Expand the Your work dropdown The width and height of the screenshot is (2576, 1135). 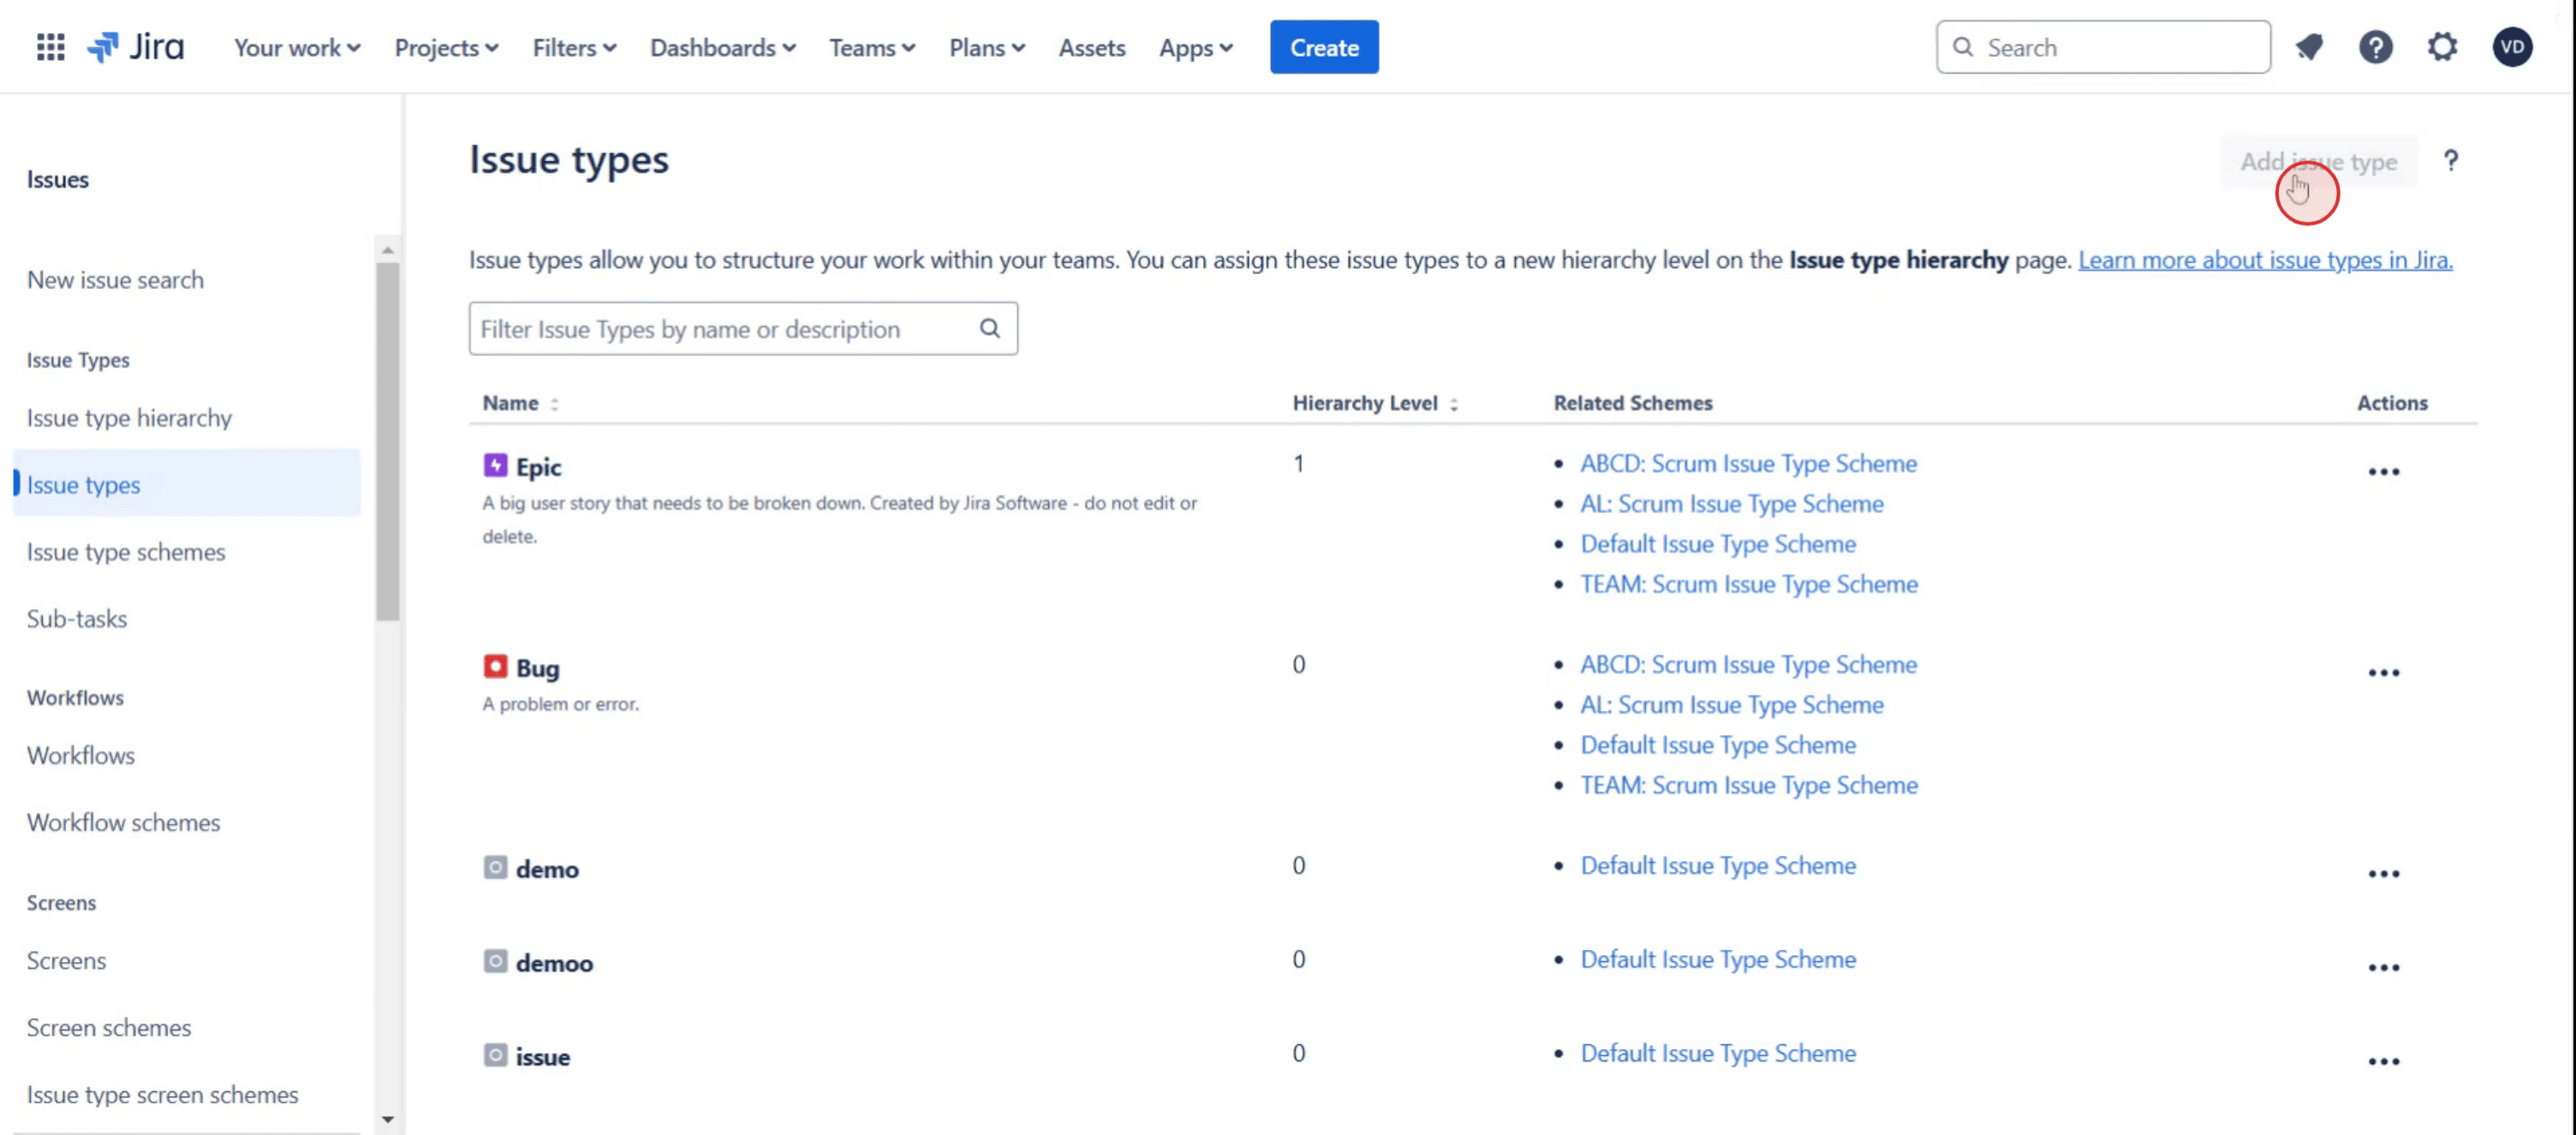(296, 47)
